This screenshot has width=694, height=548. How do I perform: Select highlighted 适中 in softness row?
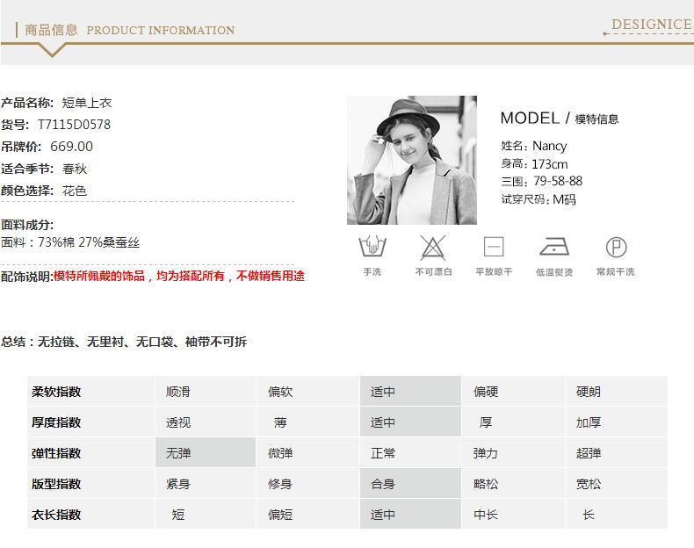tap(409, 392)
